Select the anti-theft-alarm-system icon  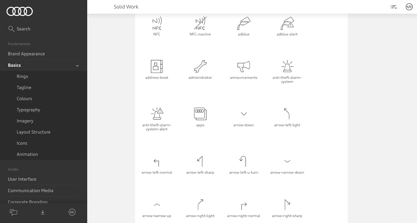(287, 66)
